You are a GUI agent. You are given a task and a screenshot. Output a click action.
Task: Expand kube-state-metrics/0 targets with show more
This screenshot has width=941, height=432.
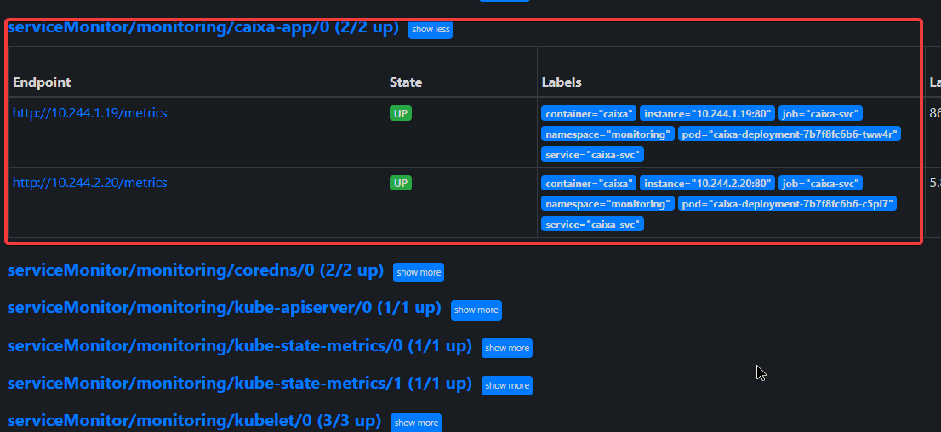pyautogui.click(x=507, y=348)
